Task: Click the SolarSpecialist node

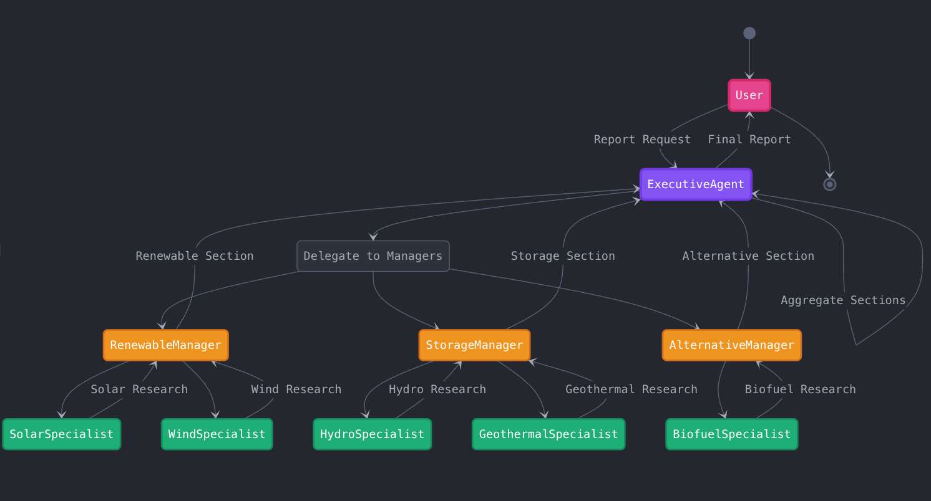Action: [61, 434]
